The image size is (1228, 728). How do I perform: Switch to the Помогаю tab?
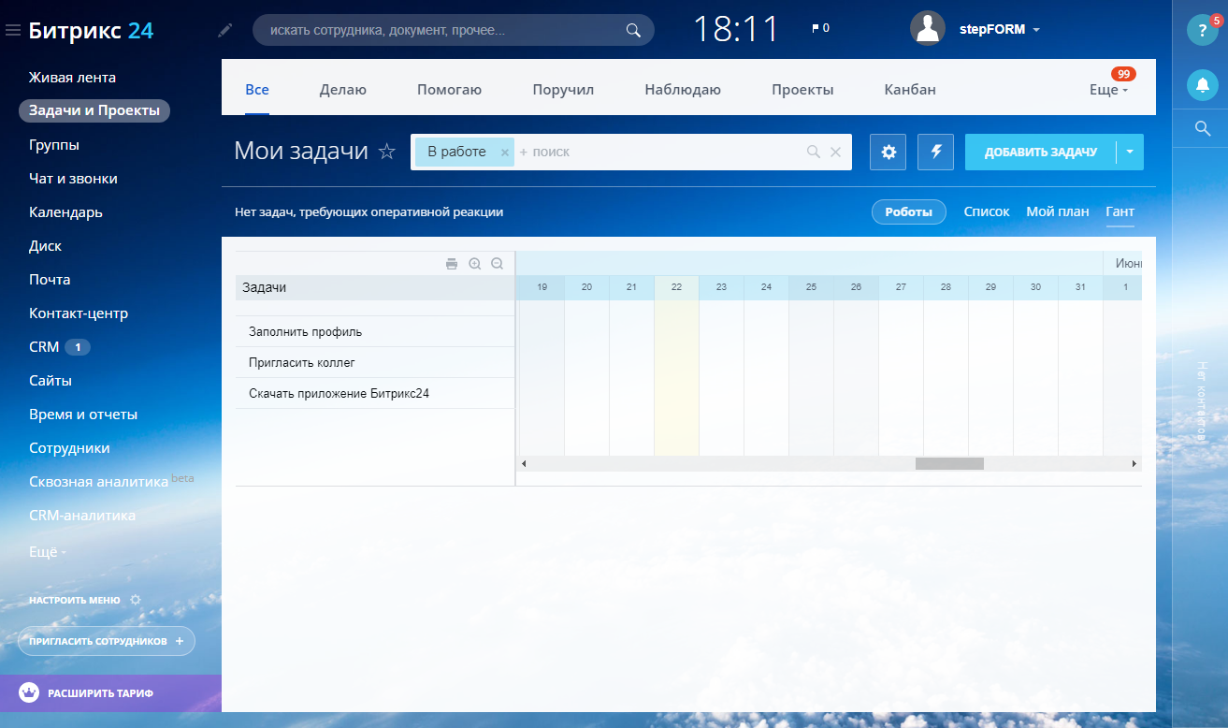[x=449, y=90]
